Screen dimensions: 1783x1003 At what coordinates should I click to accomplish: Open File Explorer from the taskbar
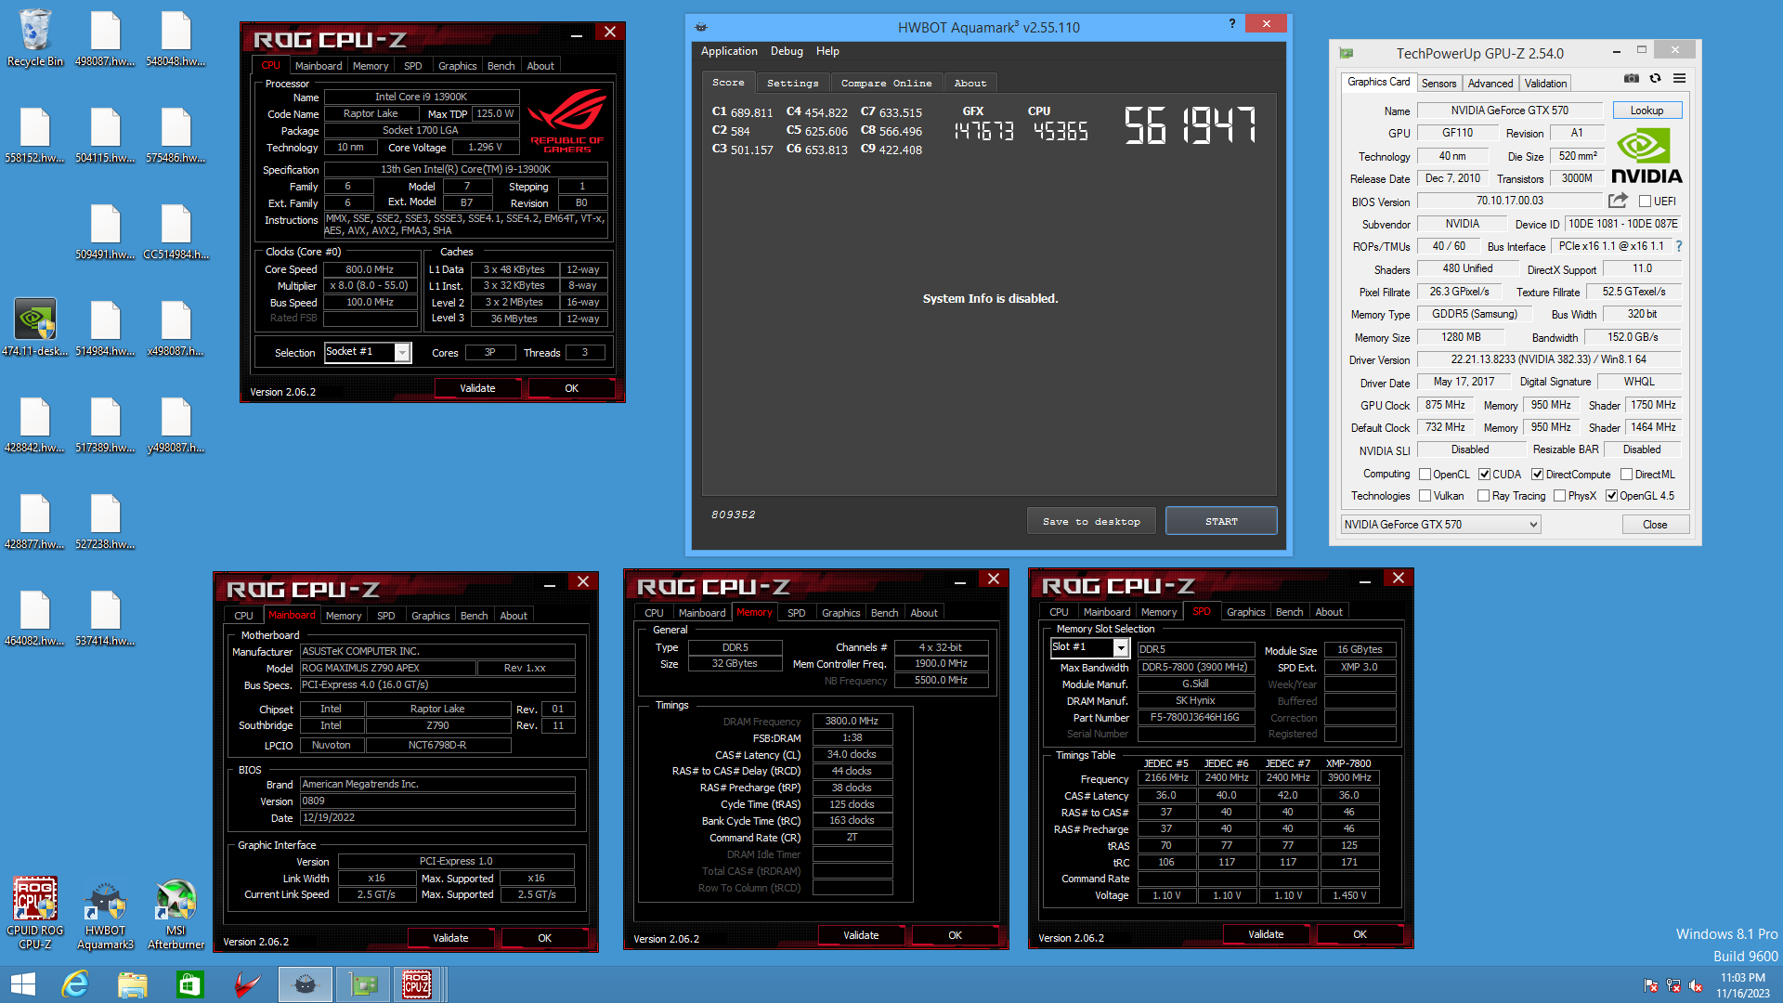tap(133, 984)
